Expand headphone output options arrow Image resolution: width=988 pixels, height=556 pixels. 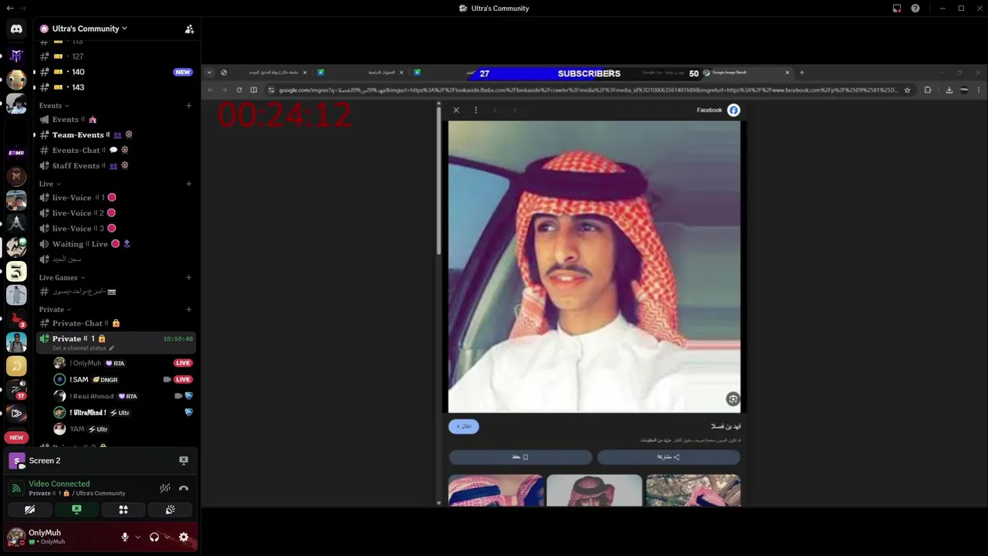coord(167,537)
